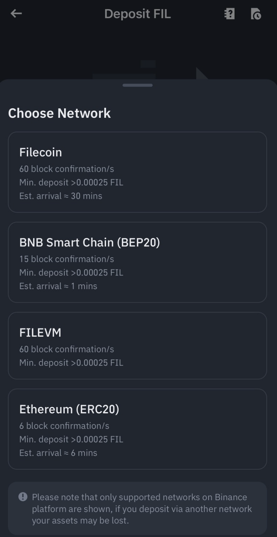Image resolution: width=277 pixels, height=537 pixels.
Task: Click FILEVM's Min. deposit line
Action: click(71, 363)
